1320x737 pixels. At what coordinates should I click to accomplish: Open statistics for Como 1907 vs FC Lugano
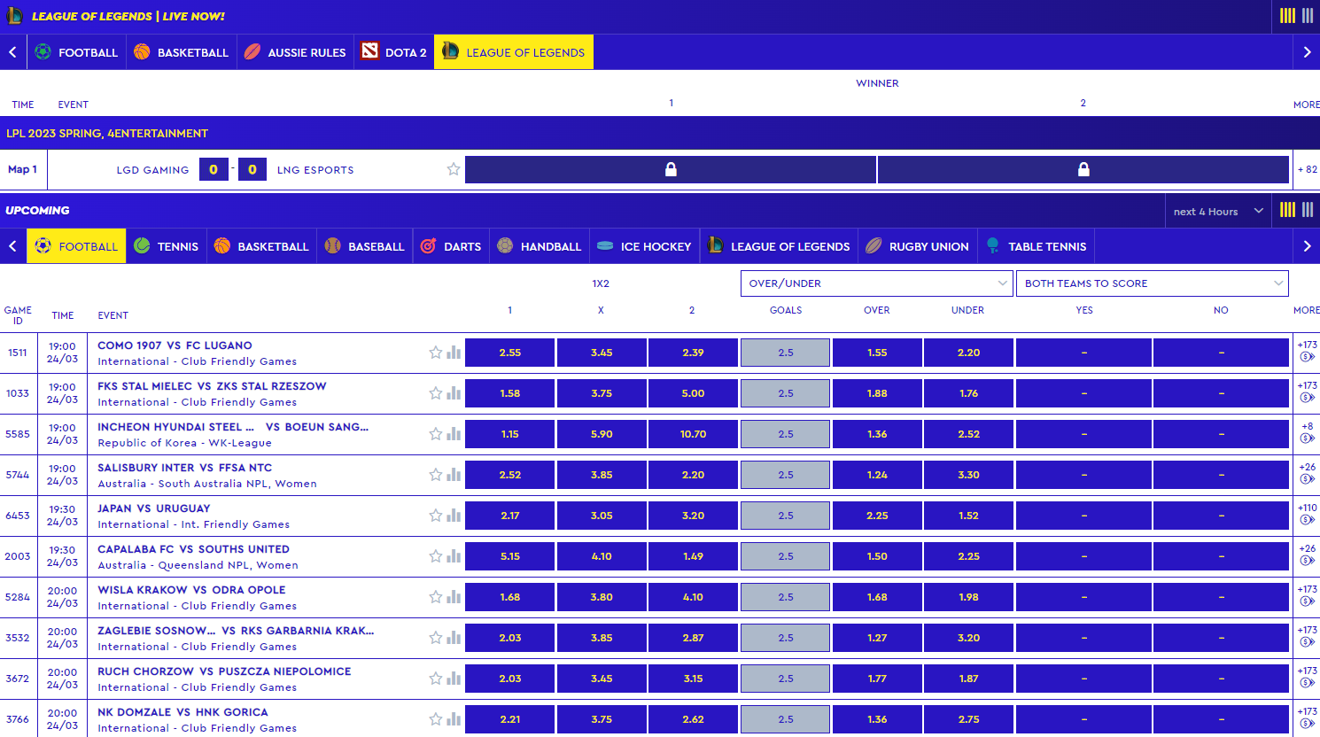coord(454,353)
